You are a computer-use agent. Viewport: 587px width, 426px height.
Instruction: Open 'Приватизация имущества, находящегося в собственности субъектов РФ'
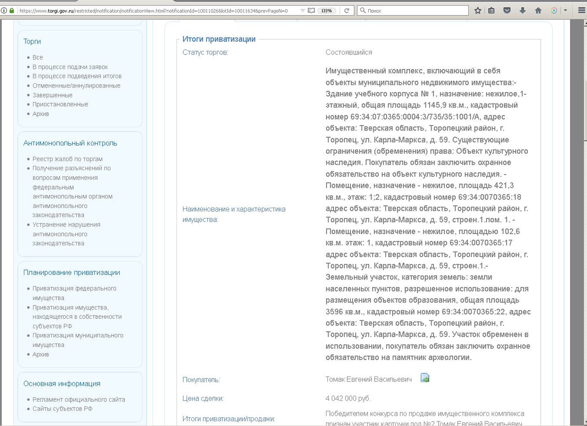(x=77, y=317)
